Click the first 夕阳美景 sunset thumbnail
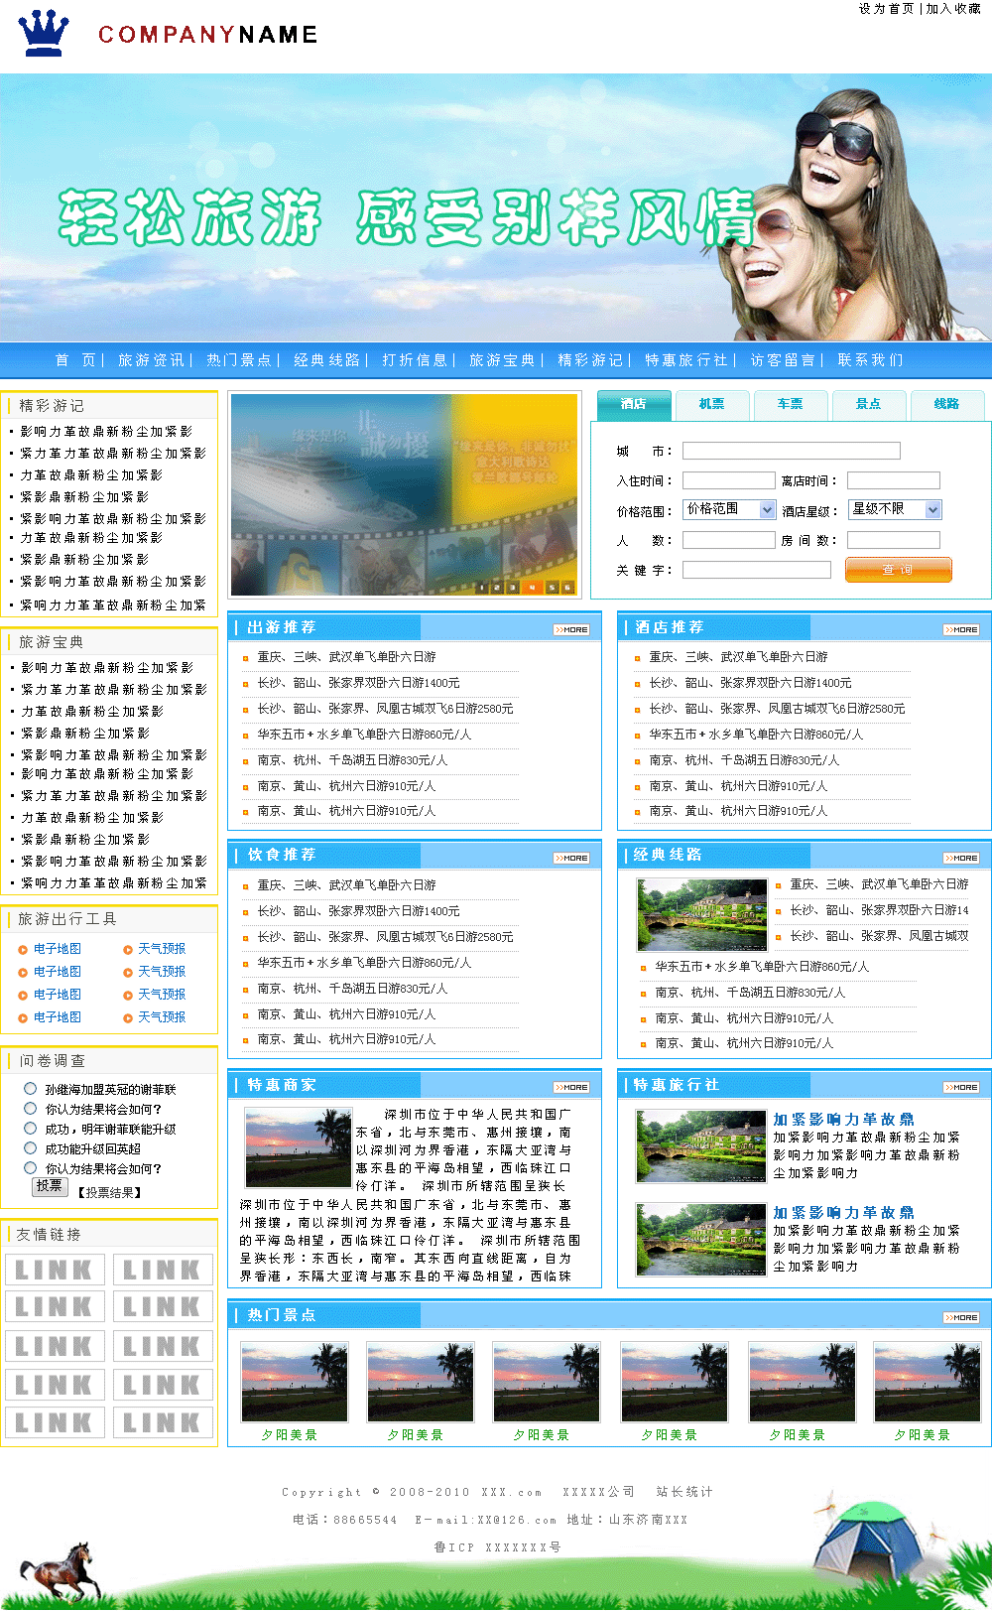 pyautogui.click(x=295, y=1382)
